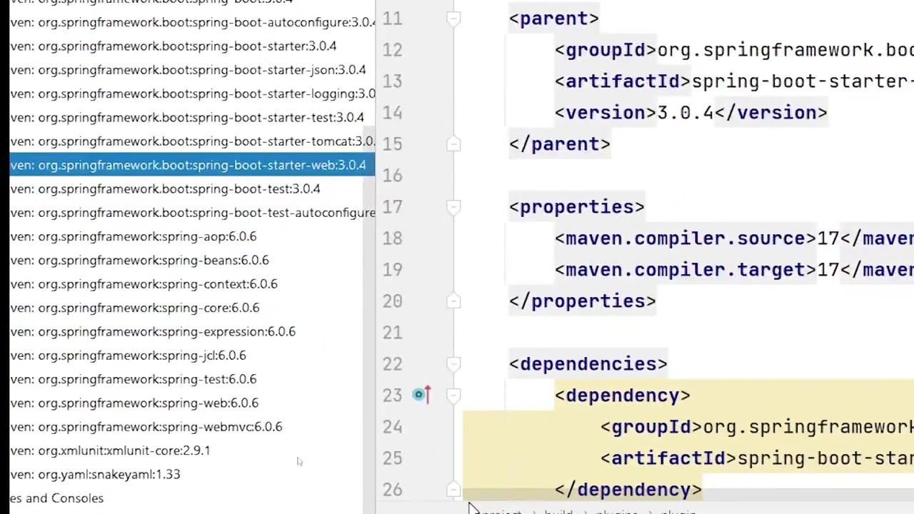
Task: Select highlighted spring-boot-starter-web:3.0.4 library
Action: [193, 165]
